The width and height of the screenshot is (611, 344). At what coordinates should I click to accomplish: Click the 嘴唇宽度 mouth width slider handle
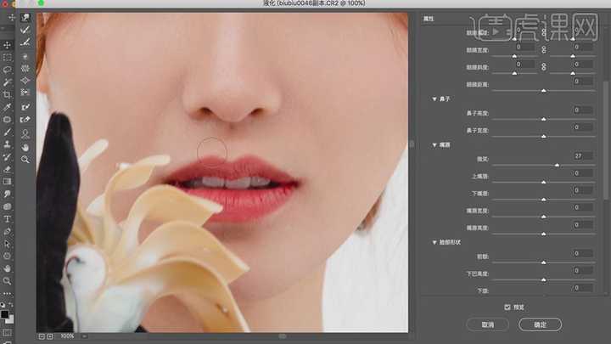point(544,217)
